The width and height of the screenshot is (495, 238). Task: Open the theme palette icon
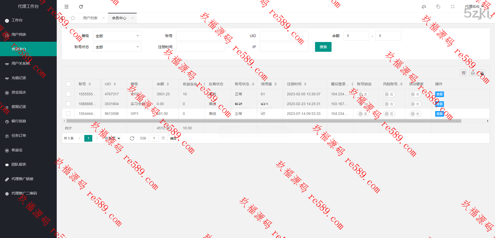click(424, 7)
